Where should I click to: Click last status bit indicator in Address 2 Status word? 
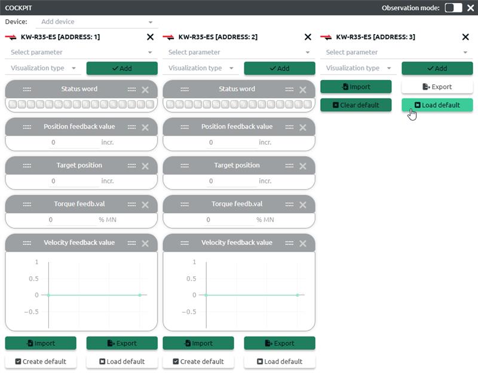307,105
